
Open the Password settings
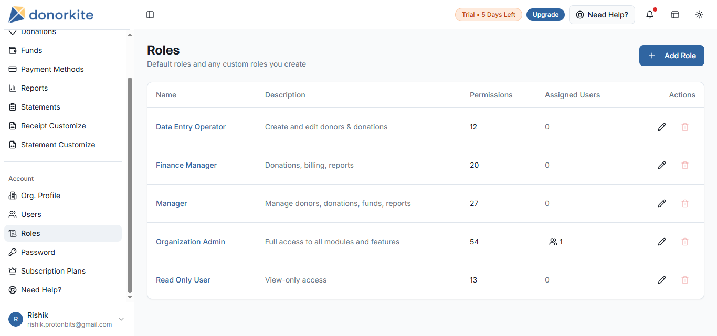pyautogui.click(x=63, y=252)
